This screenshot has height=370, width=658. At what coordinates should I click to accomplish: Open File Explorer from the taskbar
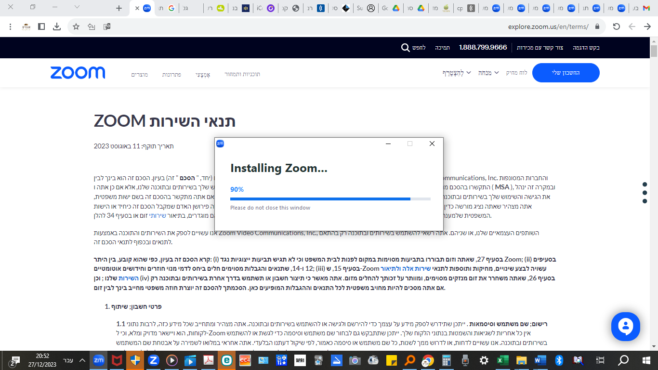pos(521,360)
